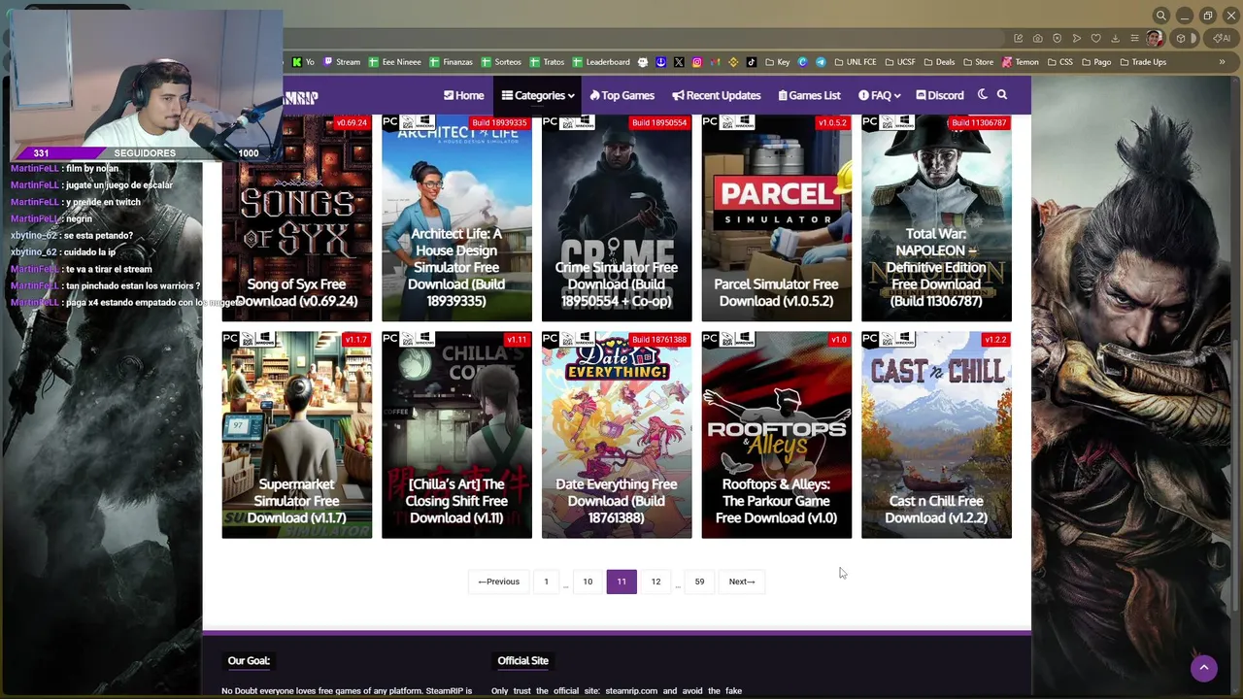This screenshot has height=699, width=1243.
Task: Open the Rooftops & Alleys game card
Action: [776, 435]
